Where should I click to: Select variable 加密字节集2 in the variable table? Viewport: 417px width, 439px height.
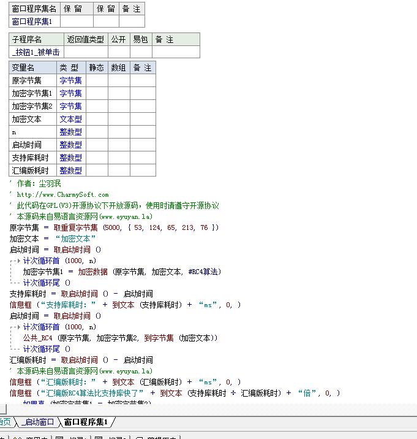coord(32,106)
